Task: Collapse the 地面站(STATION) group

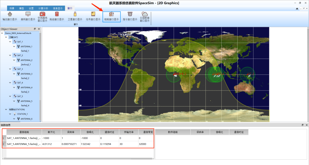Action: click(6, 110)
